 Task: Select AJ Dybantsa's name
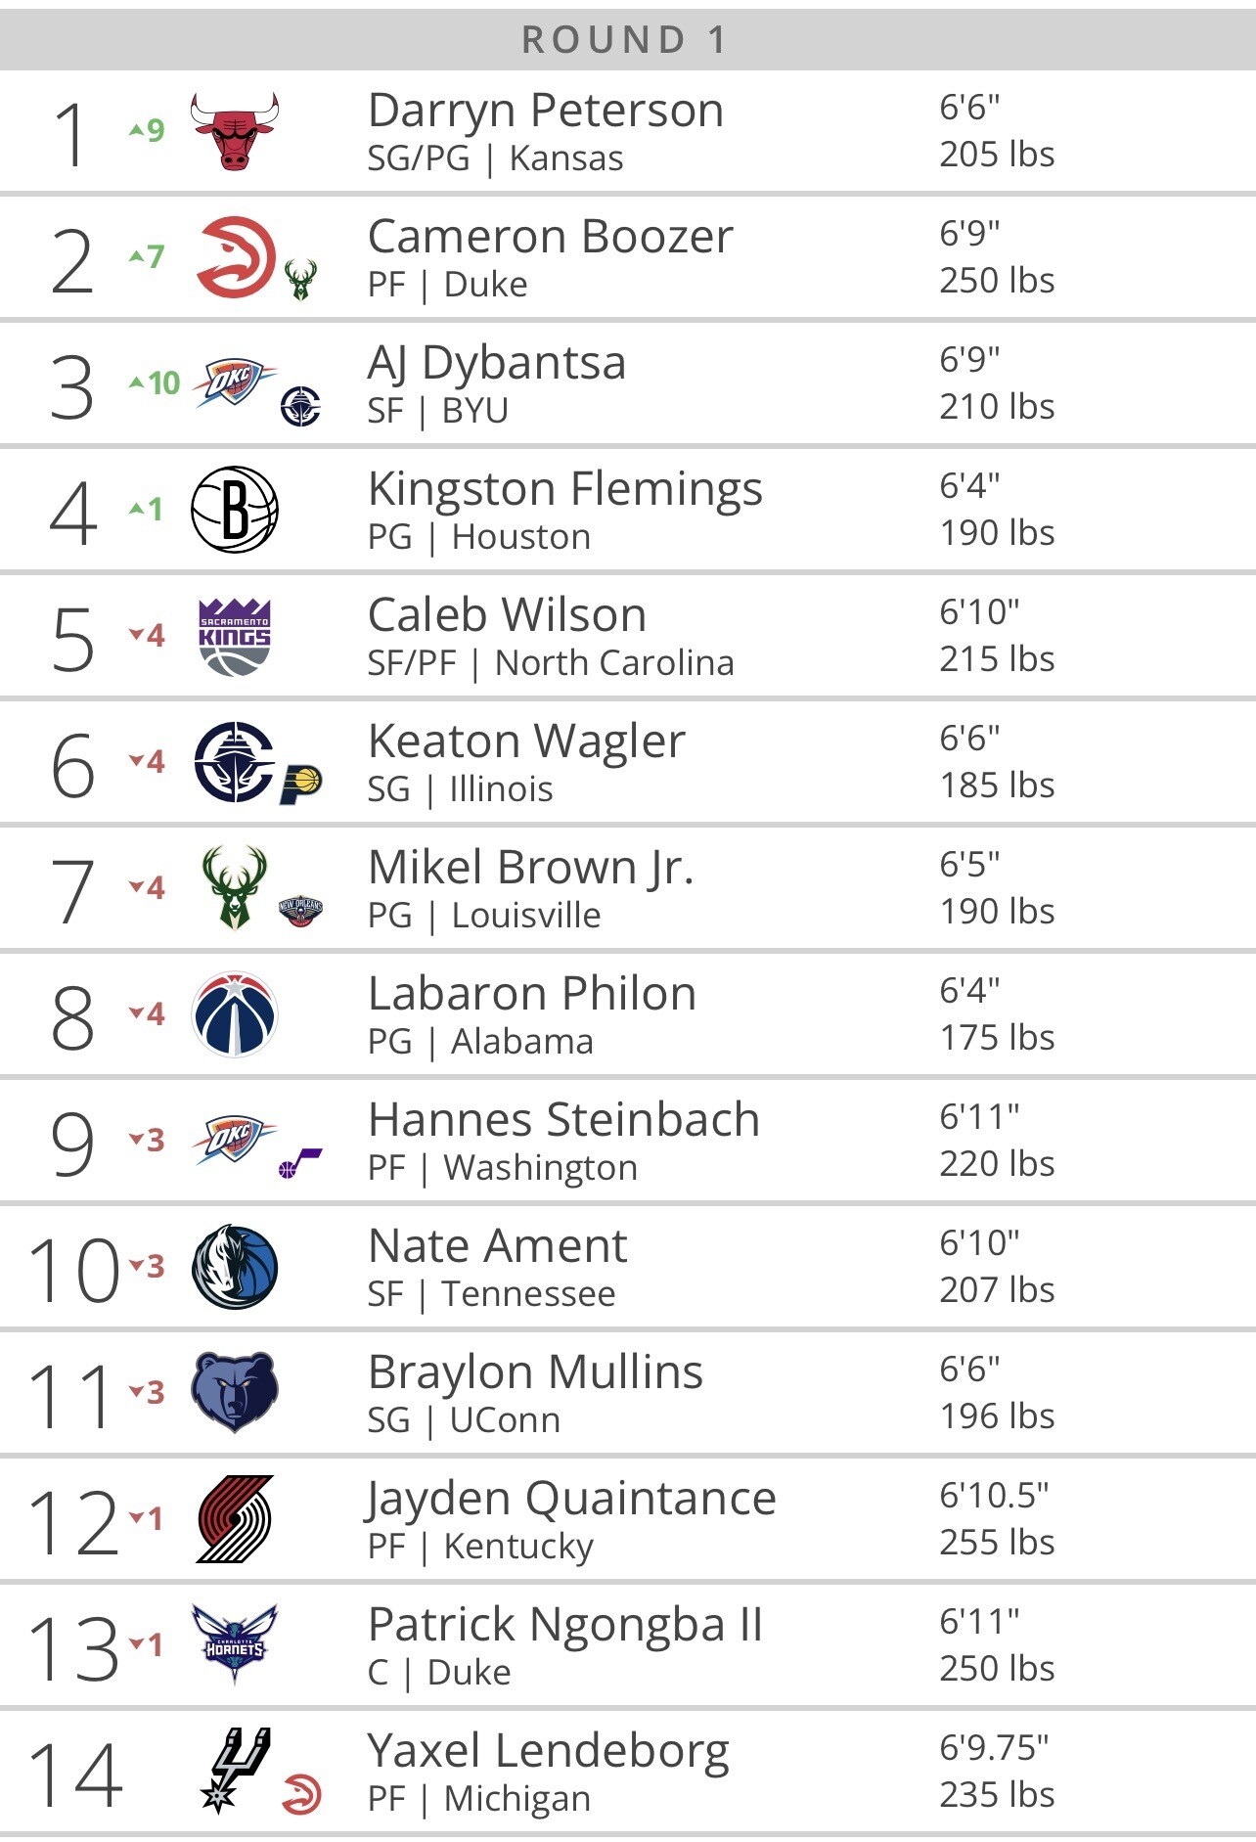[x=496, y=363]
